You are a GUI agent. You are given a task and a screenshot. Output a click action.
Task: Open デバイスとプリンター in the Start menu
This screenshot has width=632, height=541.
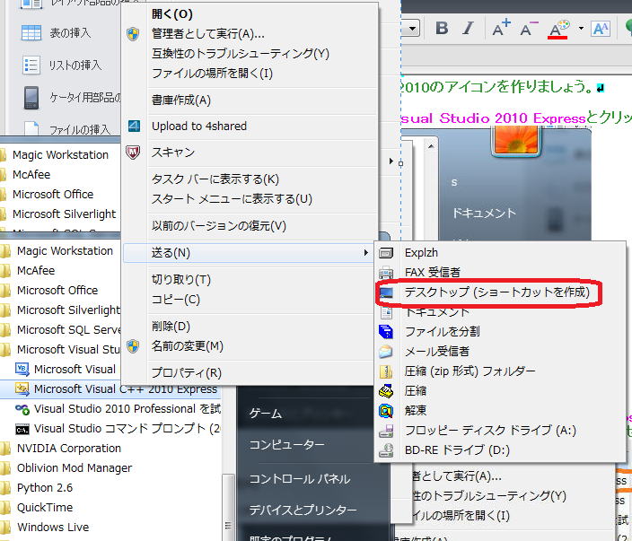point(303,510)
